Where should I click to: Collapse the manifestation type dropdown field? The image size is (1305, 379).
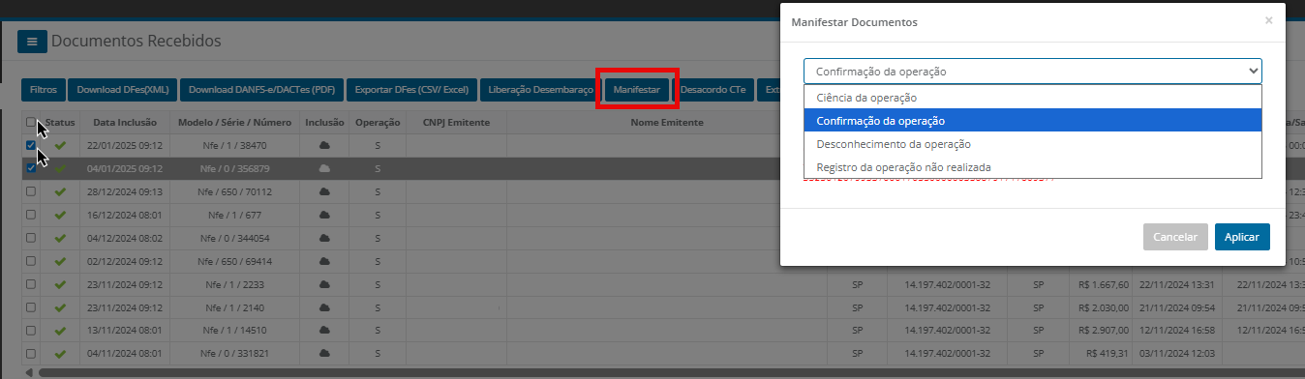tap(1033, 71)
